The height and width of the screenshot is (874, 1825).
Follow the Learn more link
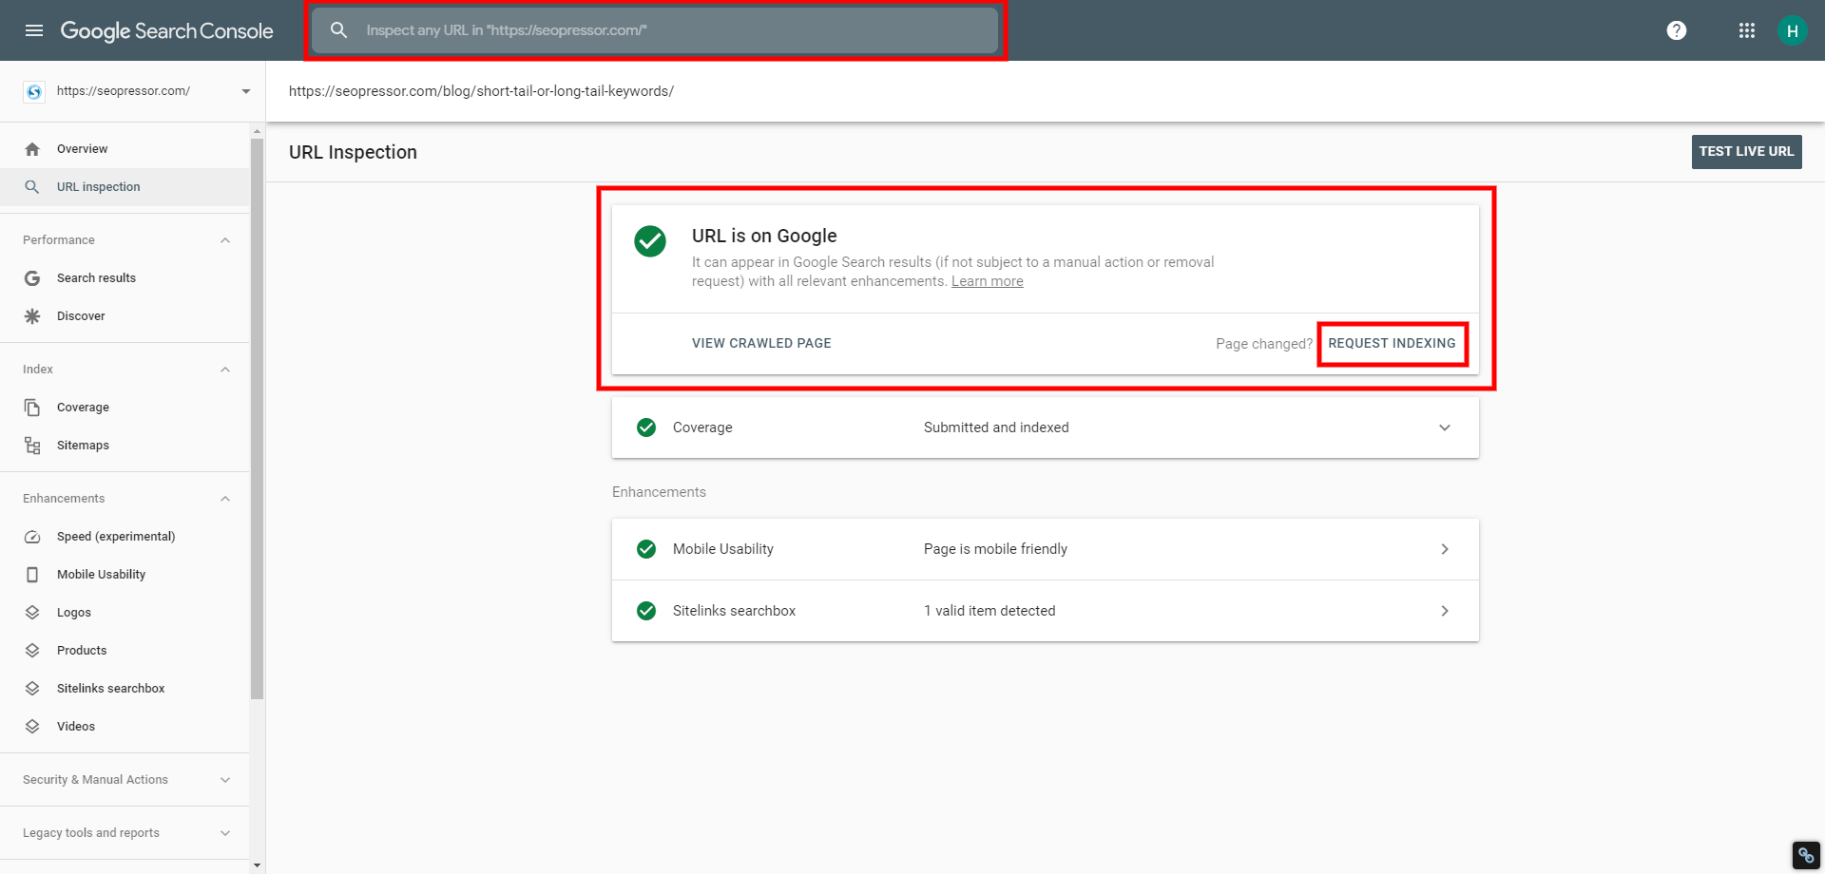click(988, 281)
